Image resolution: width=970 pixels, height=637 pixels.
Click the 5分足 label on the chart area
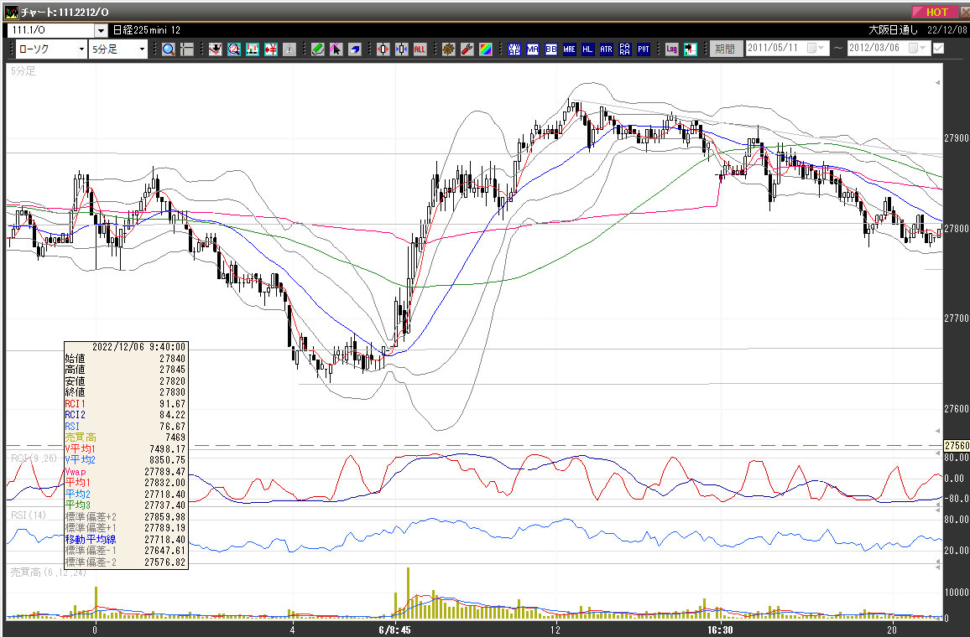(23, 71)
